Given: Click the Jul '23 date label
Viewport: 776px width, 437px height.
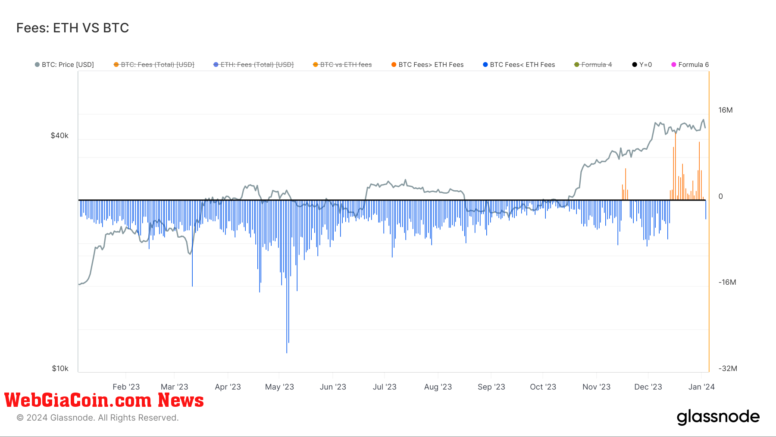Looking at the screenshot, I should pos(385,387).
